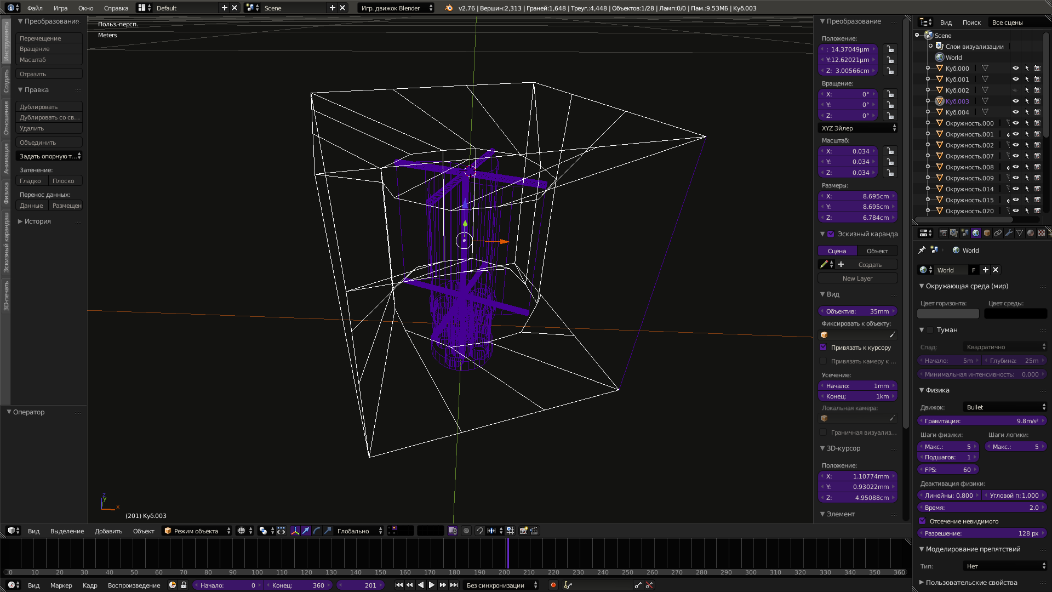Collapse the Scene tree item in the outliner
1052x592 pixels.
tap(917, 35)
